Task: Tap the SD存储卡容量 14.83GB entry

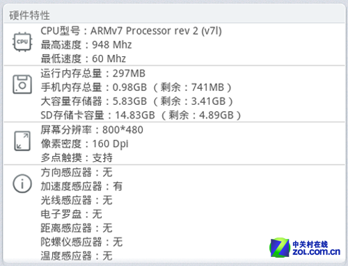Action: [x=141, y=115]
